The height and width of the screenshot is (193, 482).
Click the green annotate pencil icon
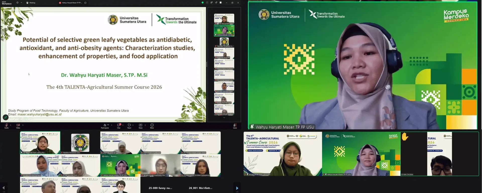point(6,117)
